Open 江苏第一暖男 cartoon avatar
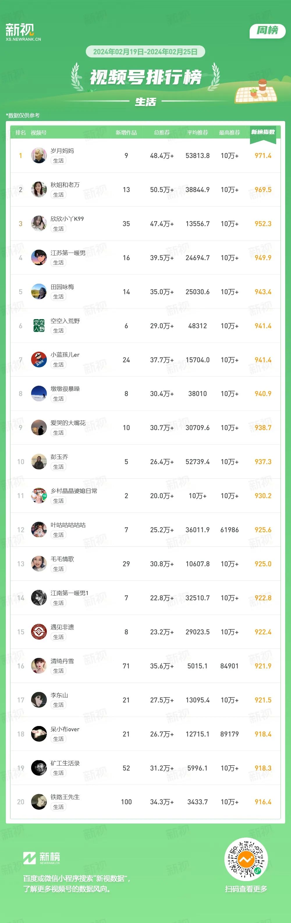Screen dimensions: 291x923 pyautogui.click(x=39, y=258)
